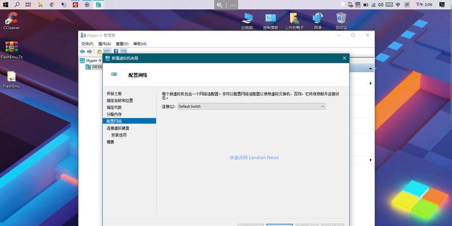Screen dimensions: 452x226
Task: Go to wizard step 摘要
Action: (110, 142)
